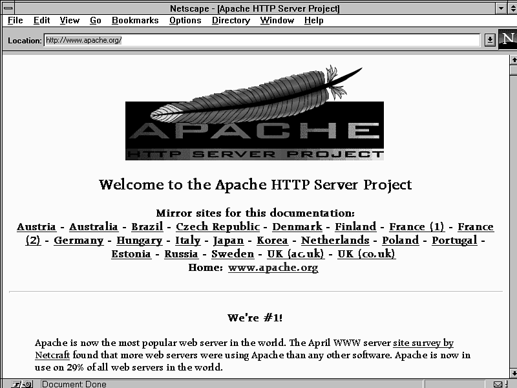Click the Apache feather logo image
This screenshot has width=517, height=388.
255,113
